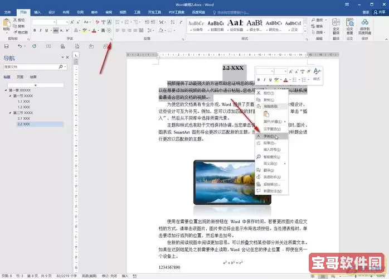Click the ribbon Clear Formatting icon
This screenshot has height=279, width=389.
[97, 22]
